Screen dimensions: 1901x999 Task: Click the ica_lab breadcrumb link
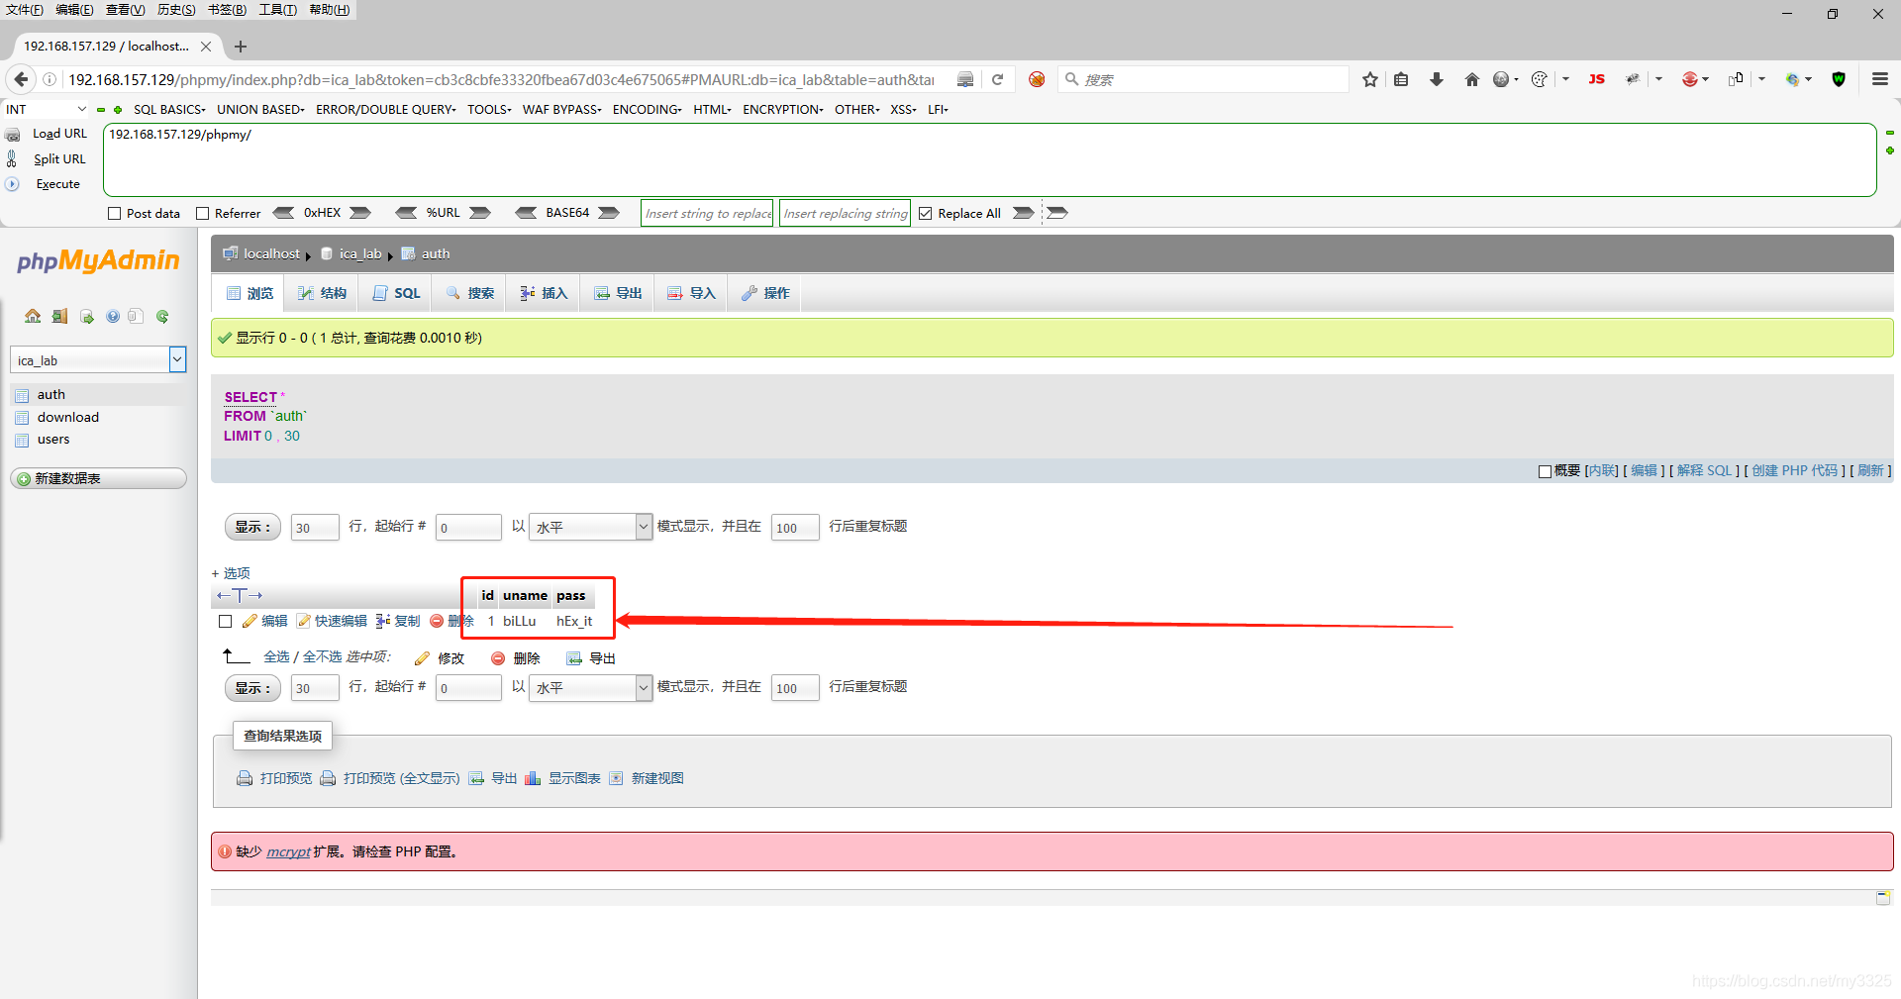[x=360, y=253]
